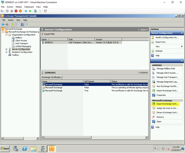
Task: Click the green VM Reset/Start icon
Action: pos(30,11)
